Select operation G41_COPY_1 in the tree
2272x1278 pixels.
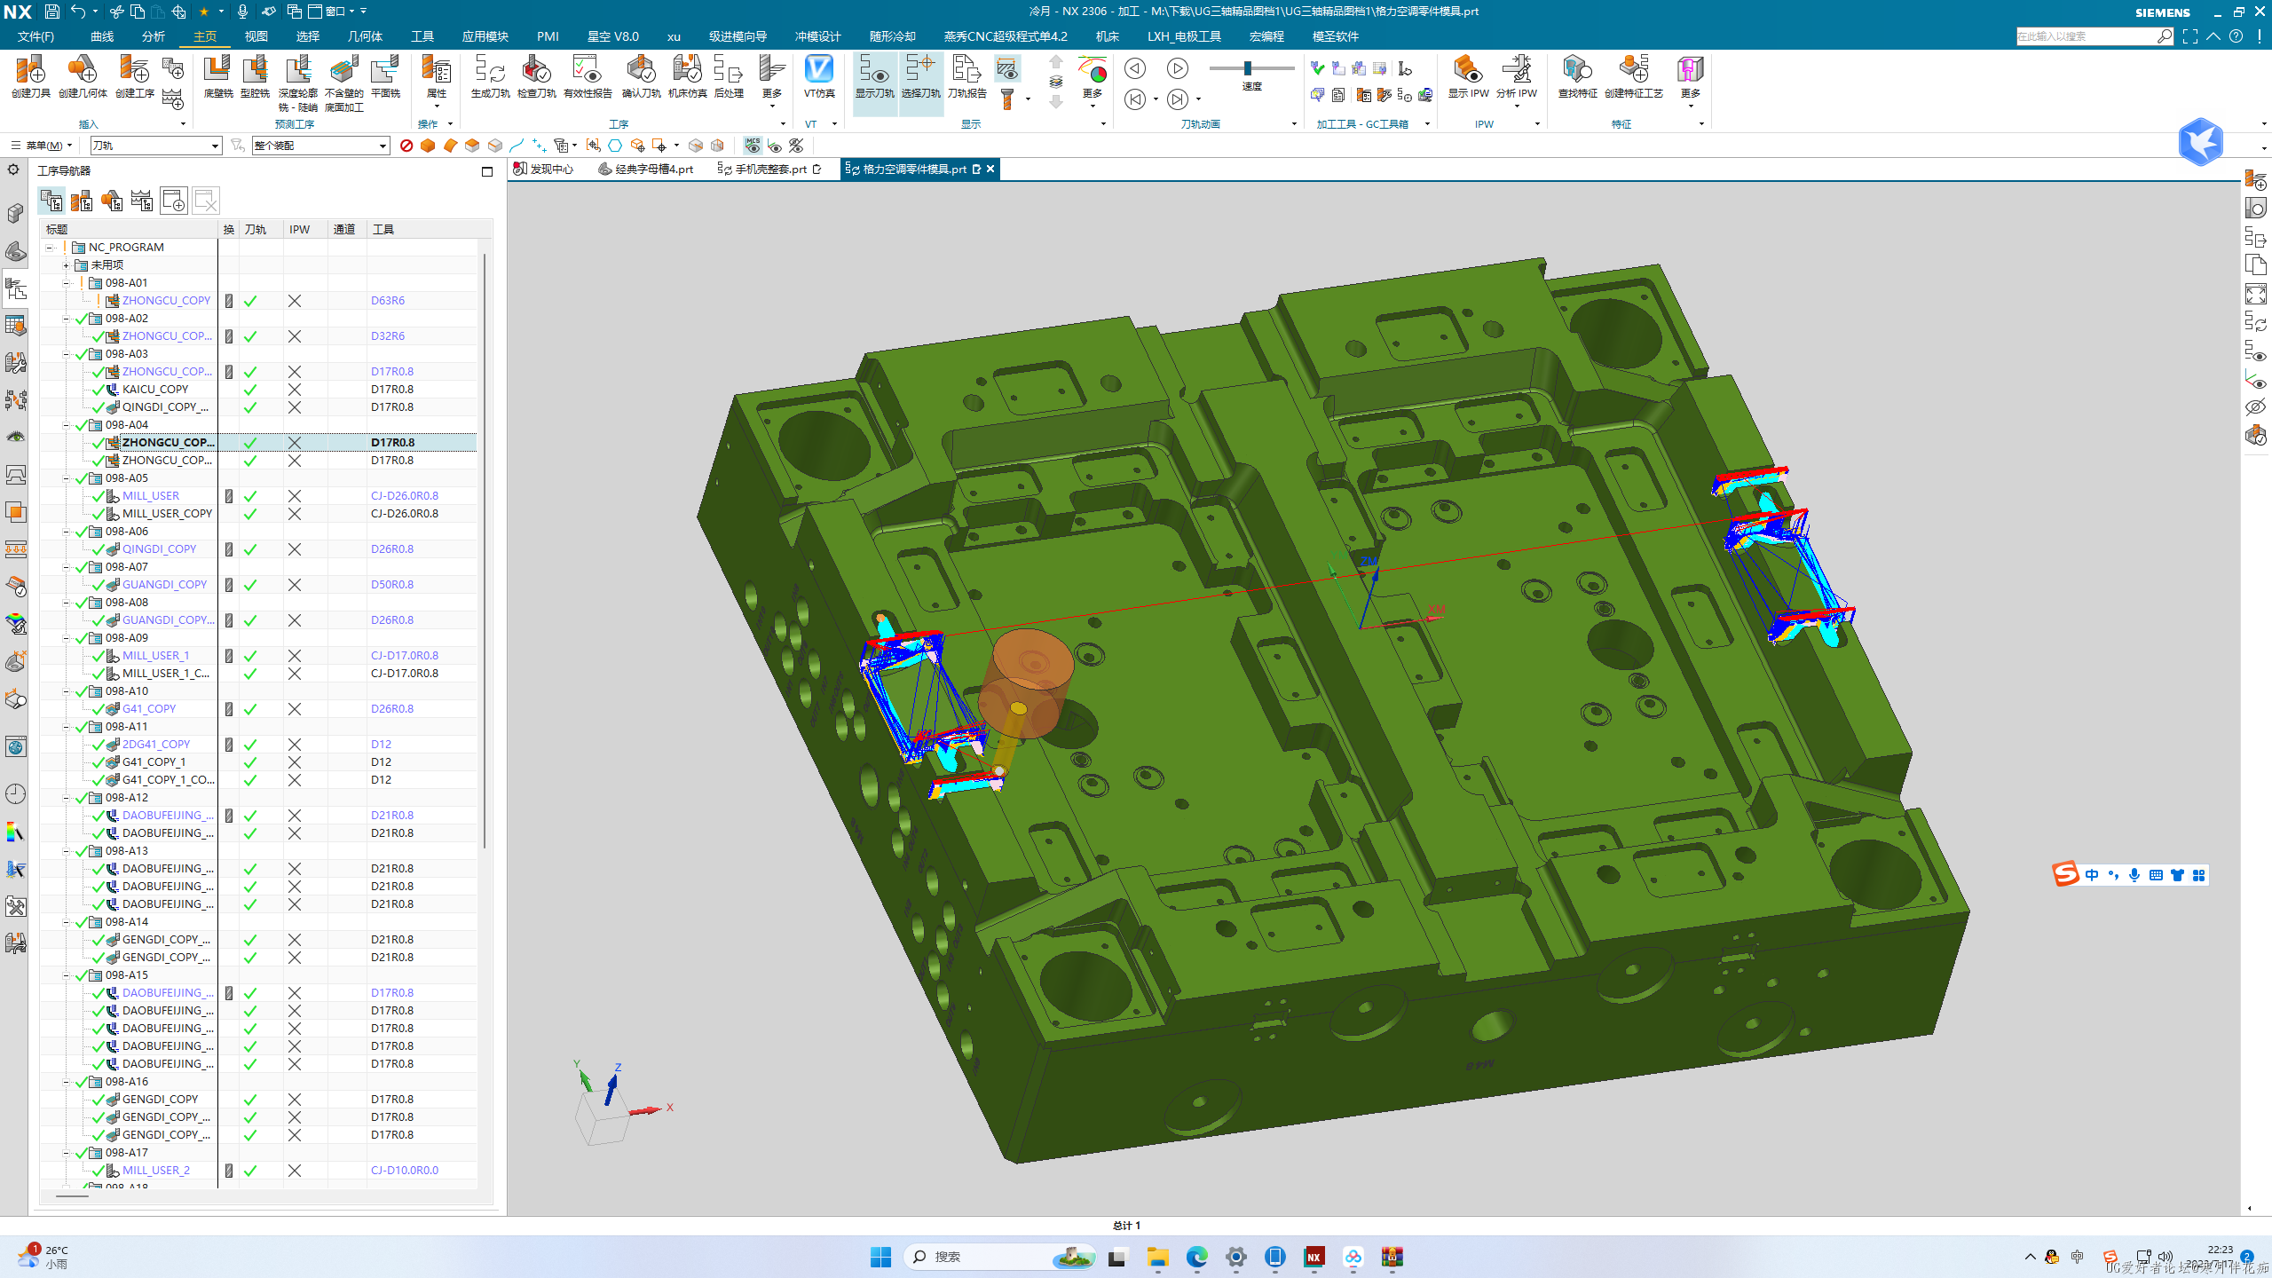(x=154, y=762)
